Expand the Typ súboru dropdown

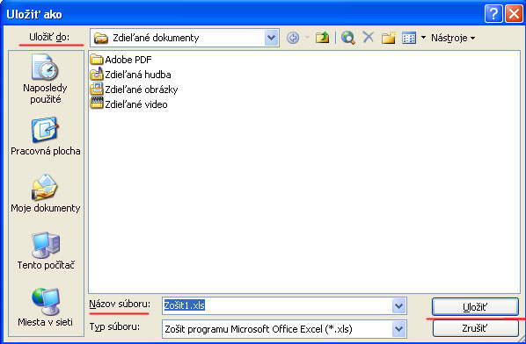pyautogui.click(x=398, y=329)
